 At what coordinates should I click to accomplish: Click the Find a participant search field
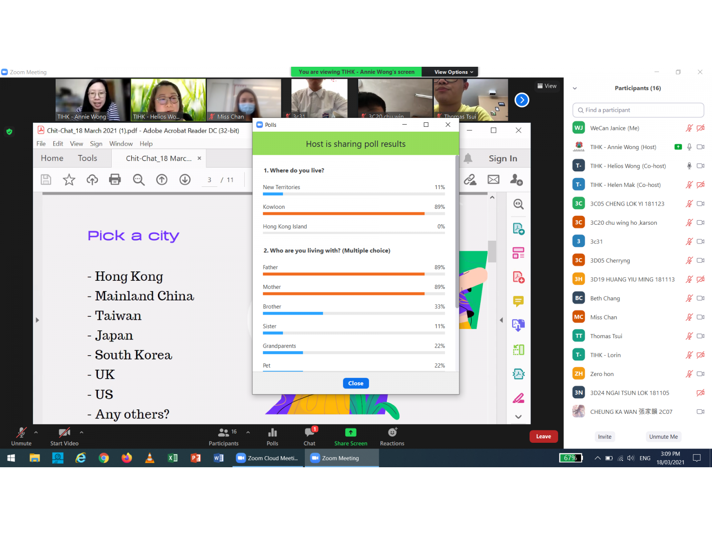pos(638,110)
